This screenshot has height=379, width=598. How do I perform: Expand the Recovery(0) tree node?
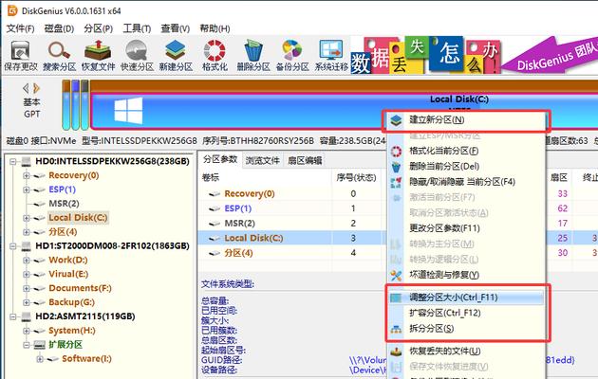[x=27, y=175]
